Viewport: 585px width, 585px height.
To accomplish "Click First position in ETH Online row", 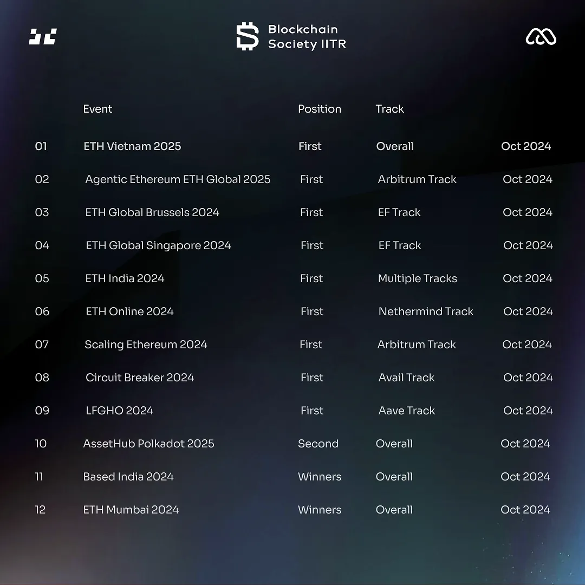I will [x=312, y=311].
